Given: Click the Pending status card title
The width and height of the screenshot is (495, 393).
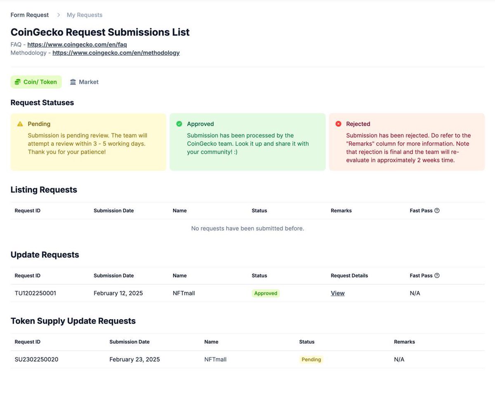Looking at the screenshot, I should point(39,124).
